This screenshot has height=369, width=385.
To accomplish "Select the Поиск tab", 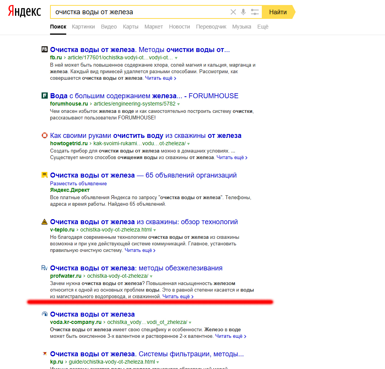I will [x=58, y=27].
